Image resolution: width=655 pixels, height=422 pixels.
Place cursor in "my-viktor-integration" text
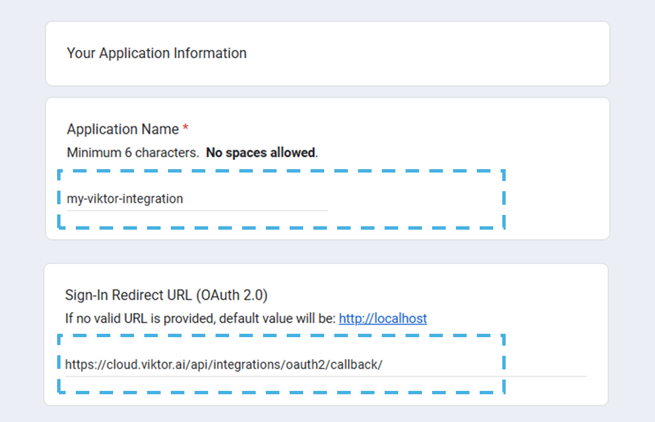pos(124,199)
